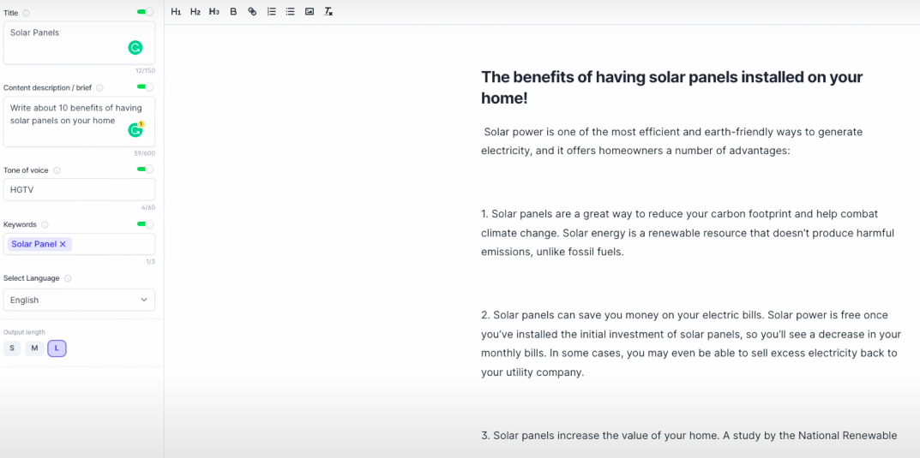Apply Heading 1 formatting

coord(176,12)
